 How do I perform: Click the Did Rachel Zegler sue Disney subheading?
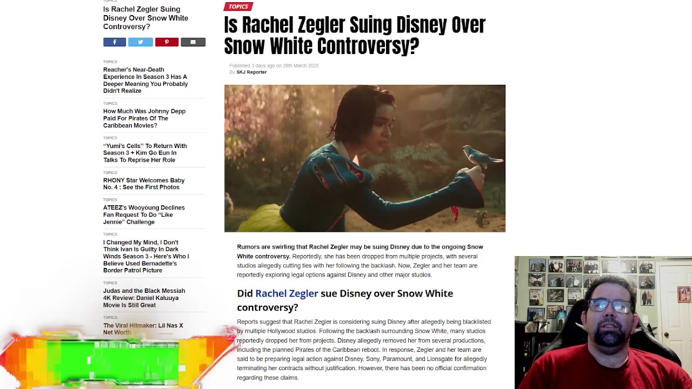point(345,300)
